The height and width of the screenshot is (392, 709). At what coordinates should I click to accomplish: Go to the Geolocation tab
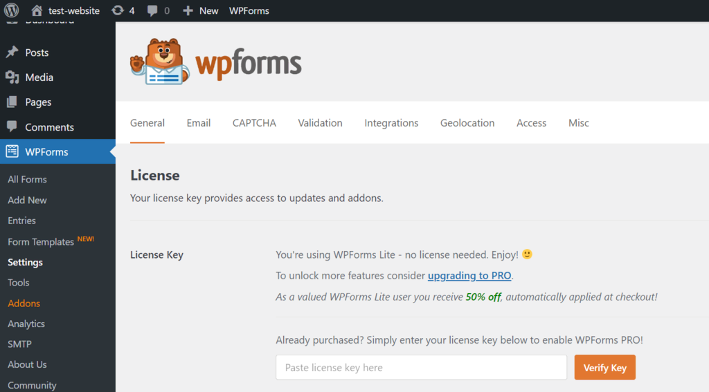click(467, 123)
